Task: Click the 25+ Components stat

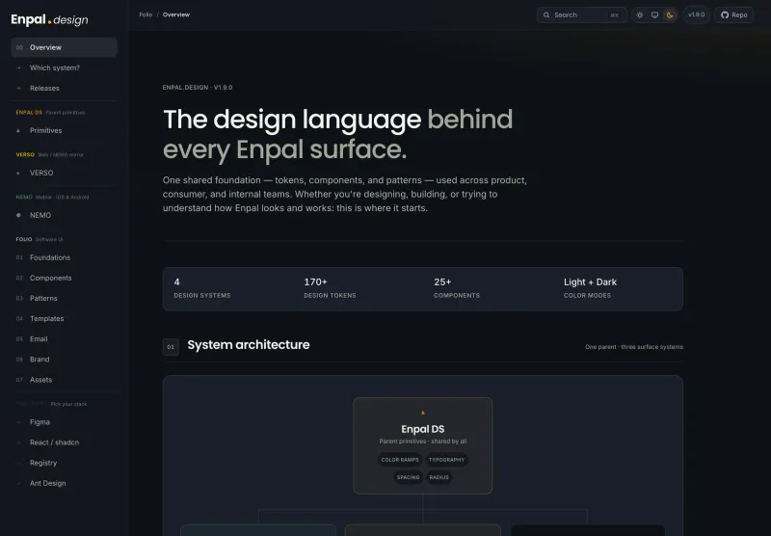Action: 457,288
